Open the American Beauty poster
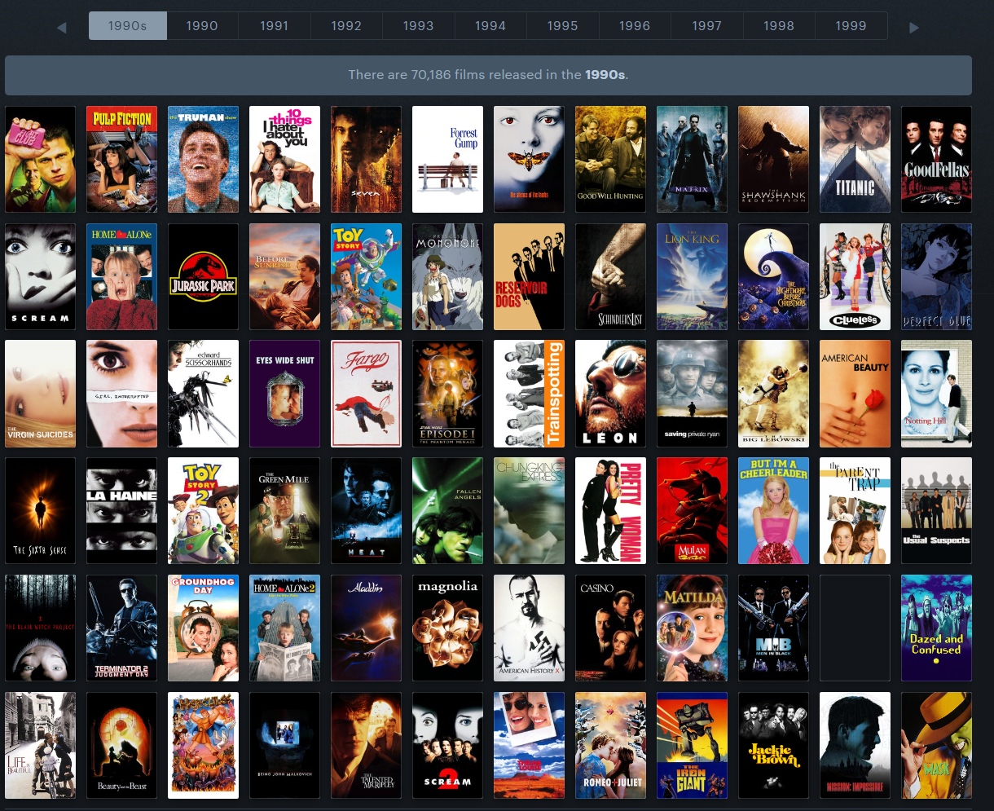 (x=855, y=394)
